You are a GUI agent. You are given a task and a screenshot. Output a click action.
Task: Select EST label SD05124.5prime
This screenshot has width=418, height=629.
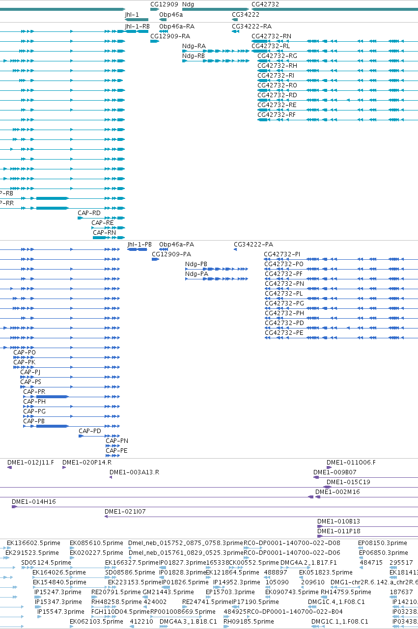[x=46, y=562]
